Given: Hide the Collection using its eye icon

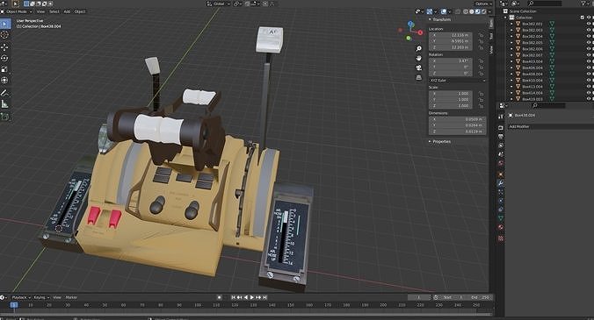Looking at the screenshot, I should (x=589, y=18).
